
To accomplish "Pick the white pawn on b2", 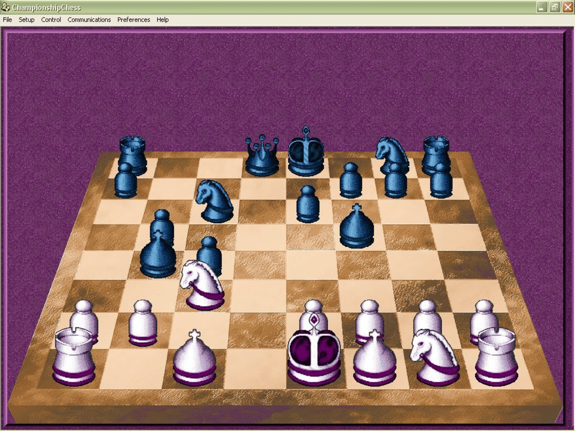I will pyautogui.click(x=143, y=323).
